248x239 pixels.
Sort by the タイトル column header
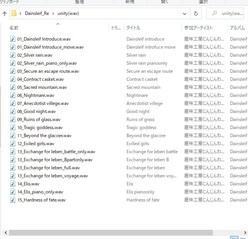[133, 28]
